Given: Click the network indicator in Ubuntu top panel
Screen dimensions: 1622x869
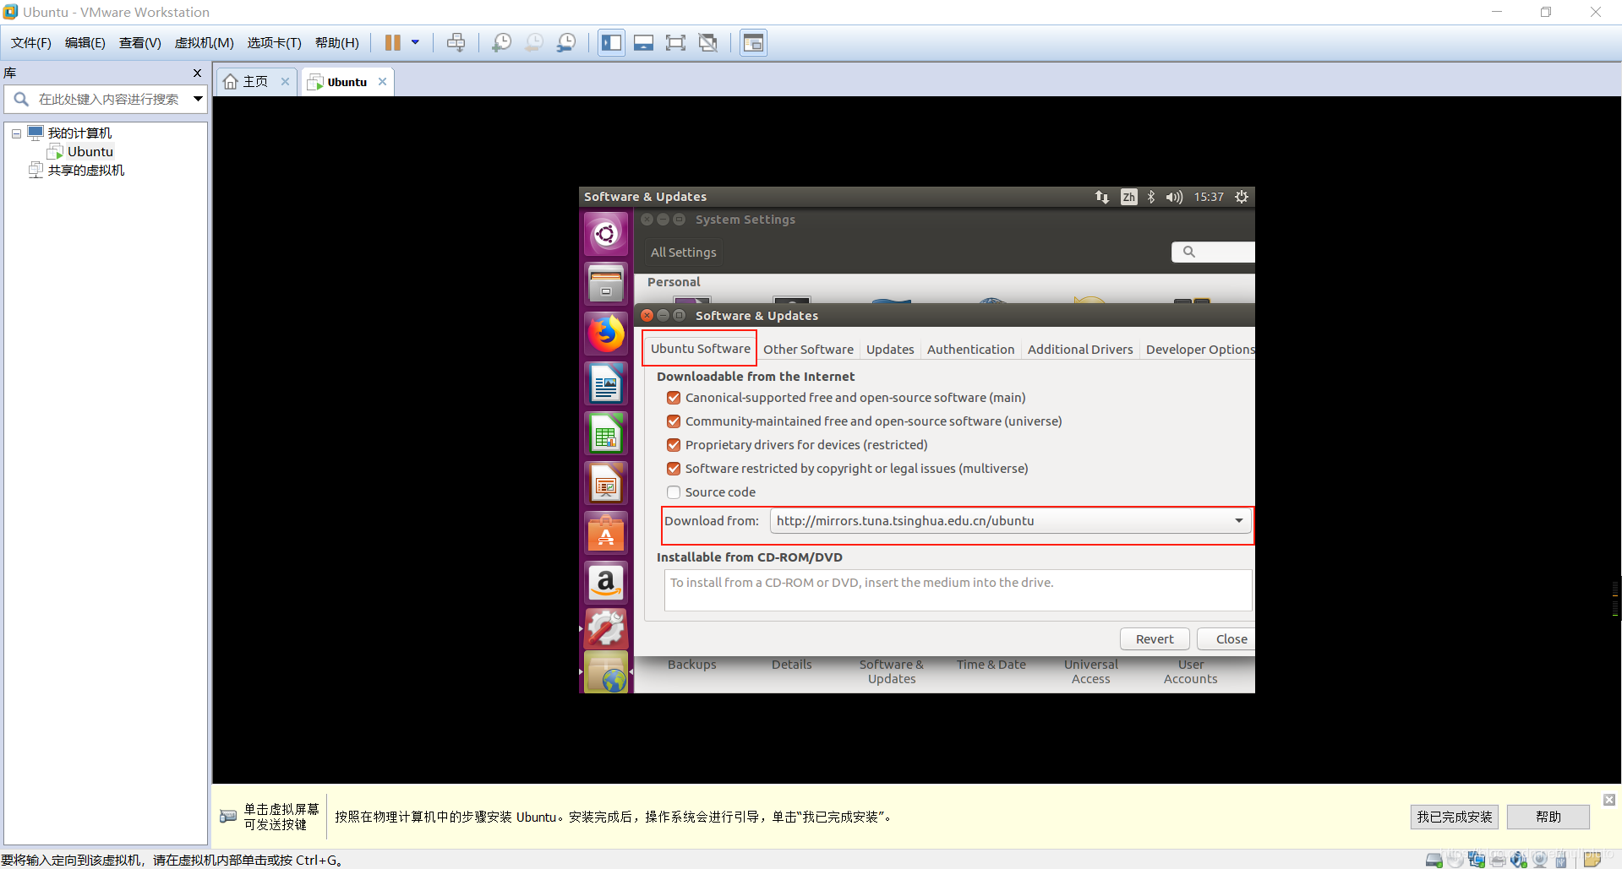Looking at the screenshot, I should click(1102, 197).
